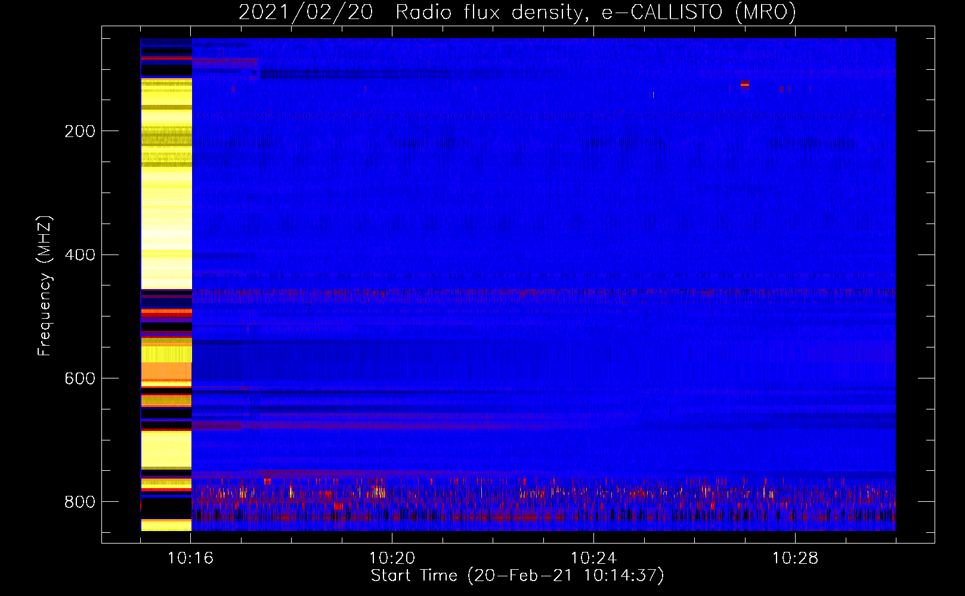Click the 200 frequency tick label
965x596 pixels.
pyautogui.click(x=80, y=131)
